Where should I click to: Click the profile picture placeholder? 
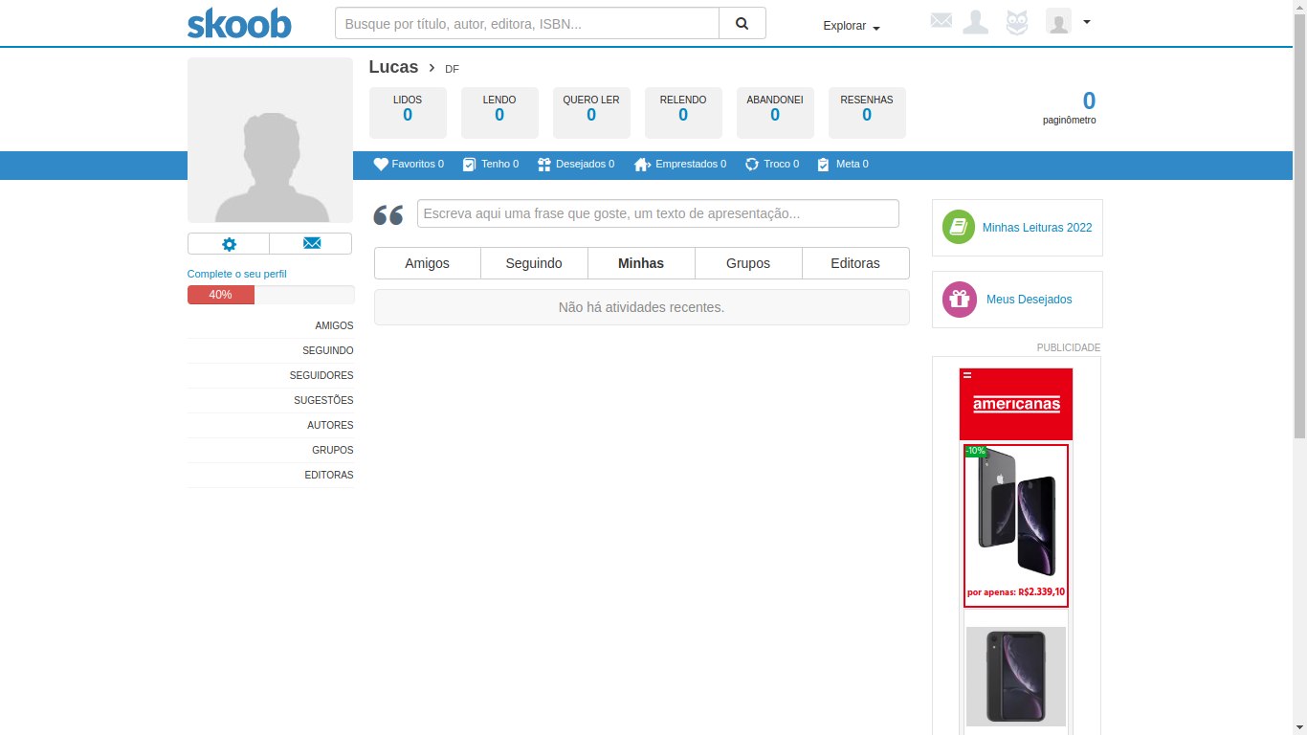(x=271, y=140)
